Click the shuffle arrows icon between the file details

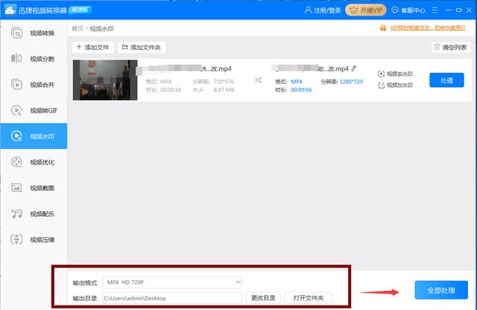[258, 80]
